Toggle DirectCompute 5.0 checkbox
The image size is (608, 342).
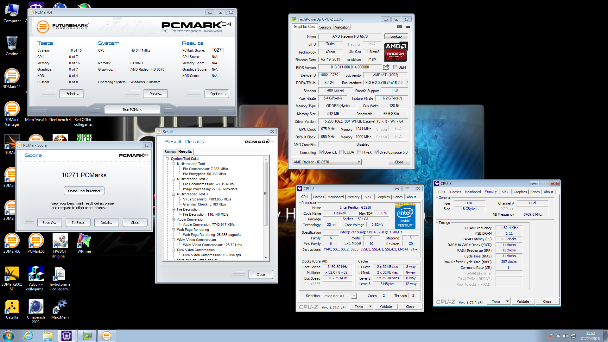(x=377, y=152)
